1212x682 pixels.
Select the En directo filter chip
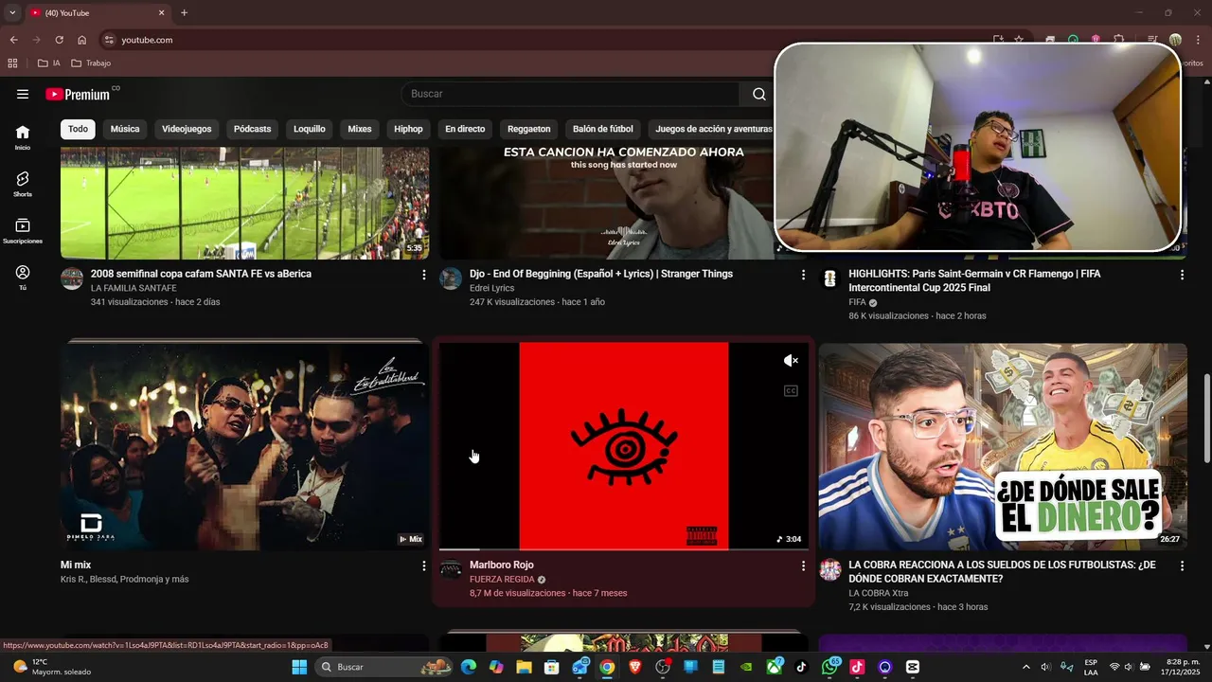pyautogui.click(x=465, y=129)
